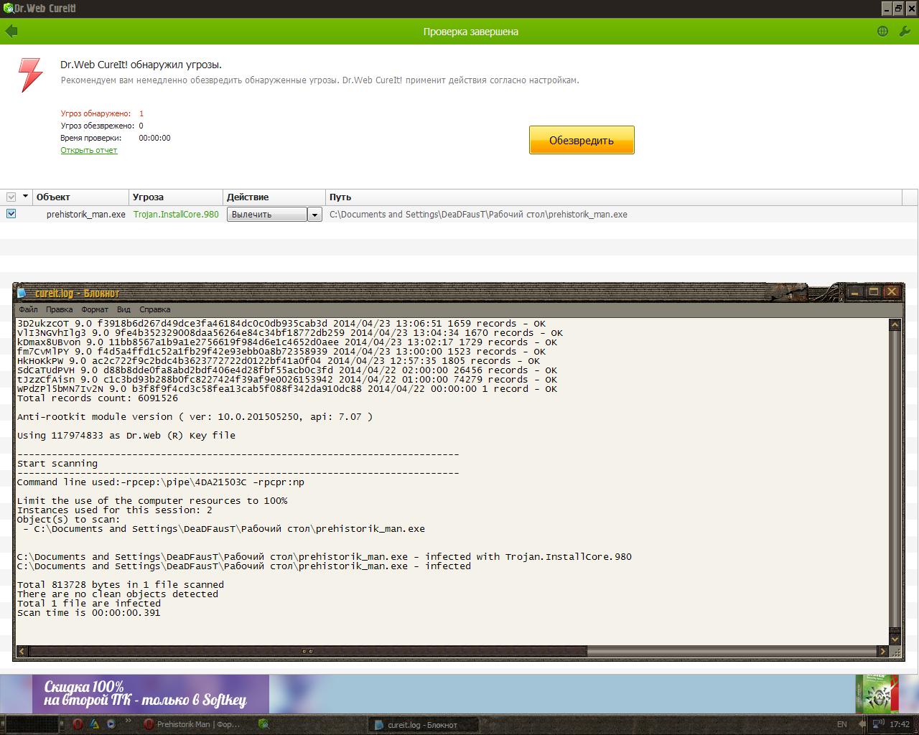Image resolution: width=919 pixels, height=735 pixels.
Task: Click the Notepad horizontal scrollbar thumb
Action: [x=307, y=651]
